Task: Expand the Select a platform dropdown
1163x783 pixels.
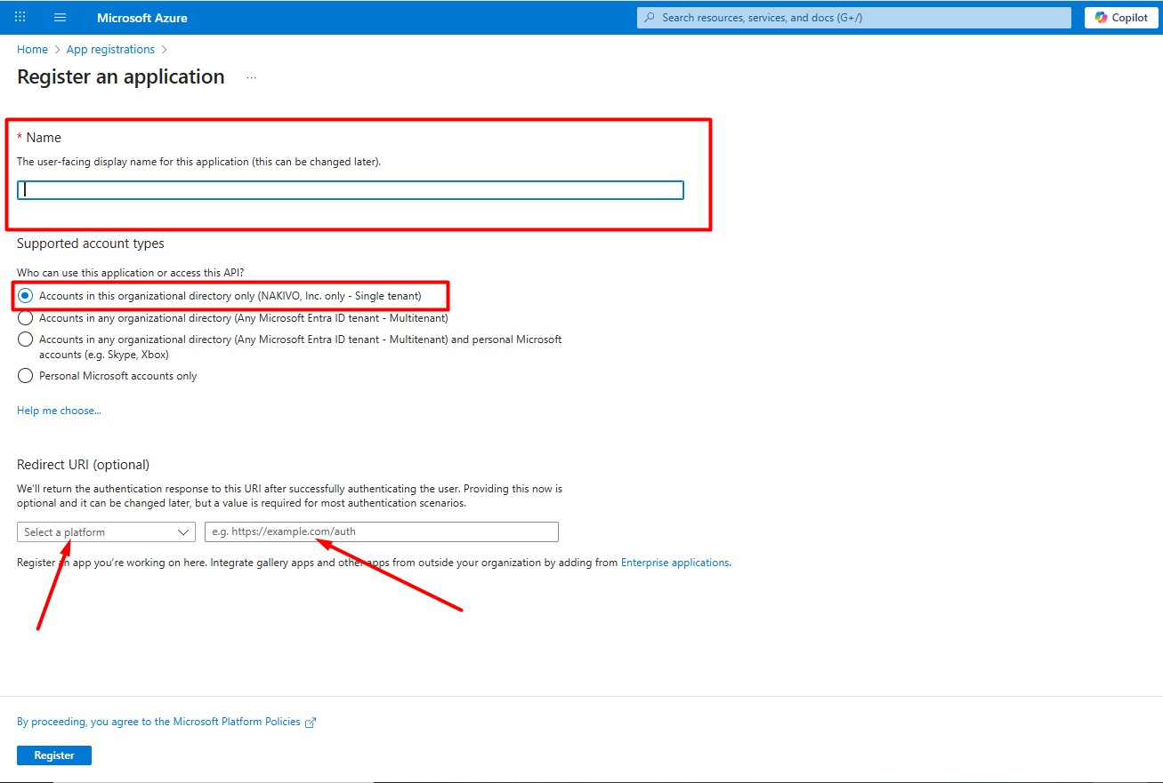Action: pyautogui.click(x=106, y=532)
